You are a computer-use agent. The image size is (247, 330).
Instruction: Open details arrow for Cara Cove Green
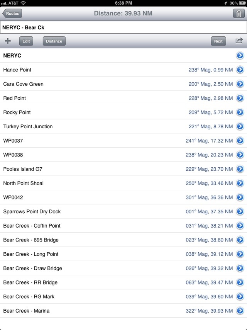(240, 84)
